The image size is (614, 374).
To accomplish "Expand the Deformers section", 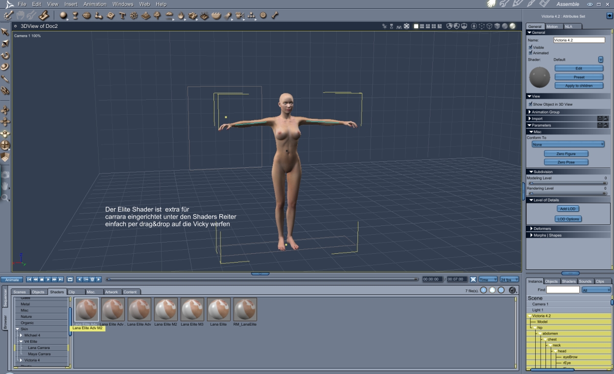I will (542, 228).
